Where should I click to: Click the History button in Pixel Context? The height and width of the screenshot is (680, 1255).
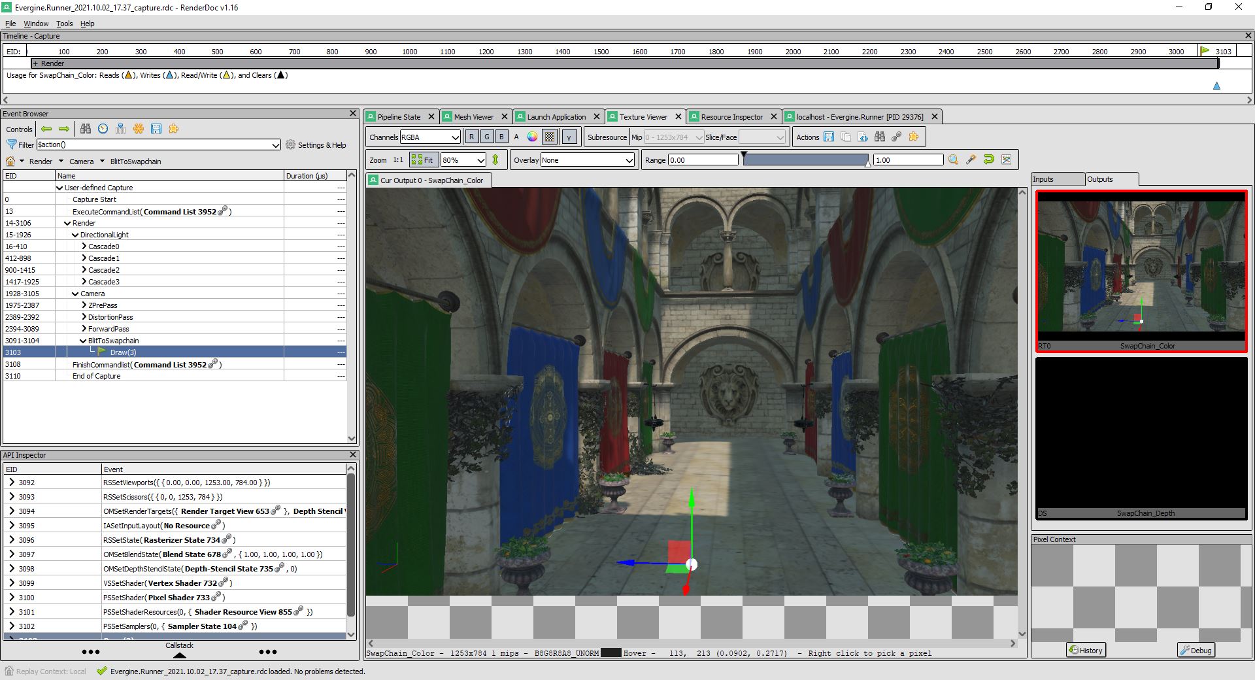point(1086,650)
